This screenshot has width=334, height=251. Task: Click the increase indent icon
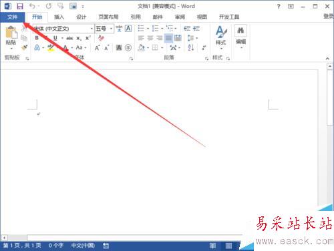(196, 29)
